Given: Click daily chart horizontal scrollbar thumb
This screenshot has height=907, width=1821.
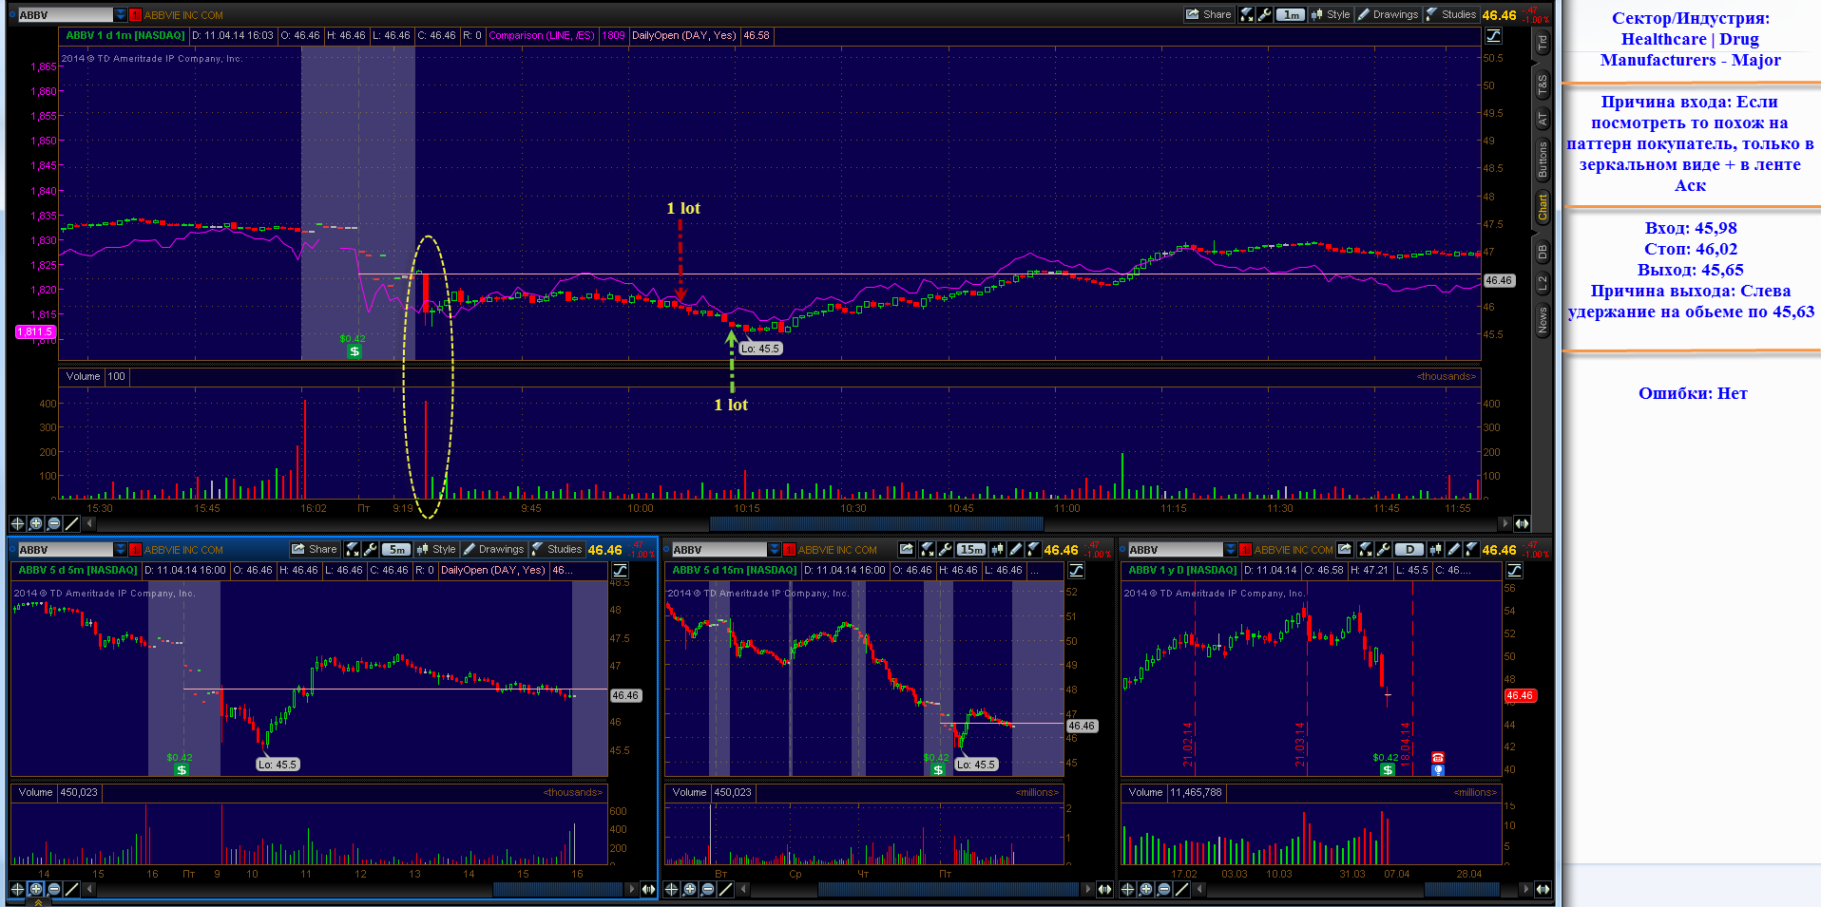Looking at the screenshot, I should 1462,889.
